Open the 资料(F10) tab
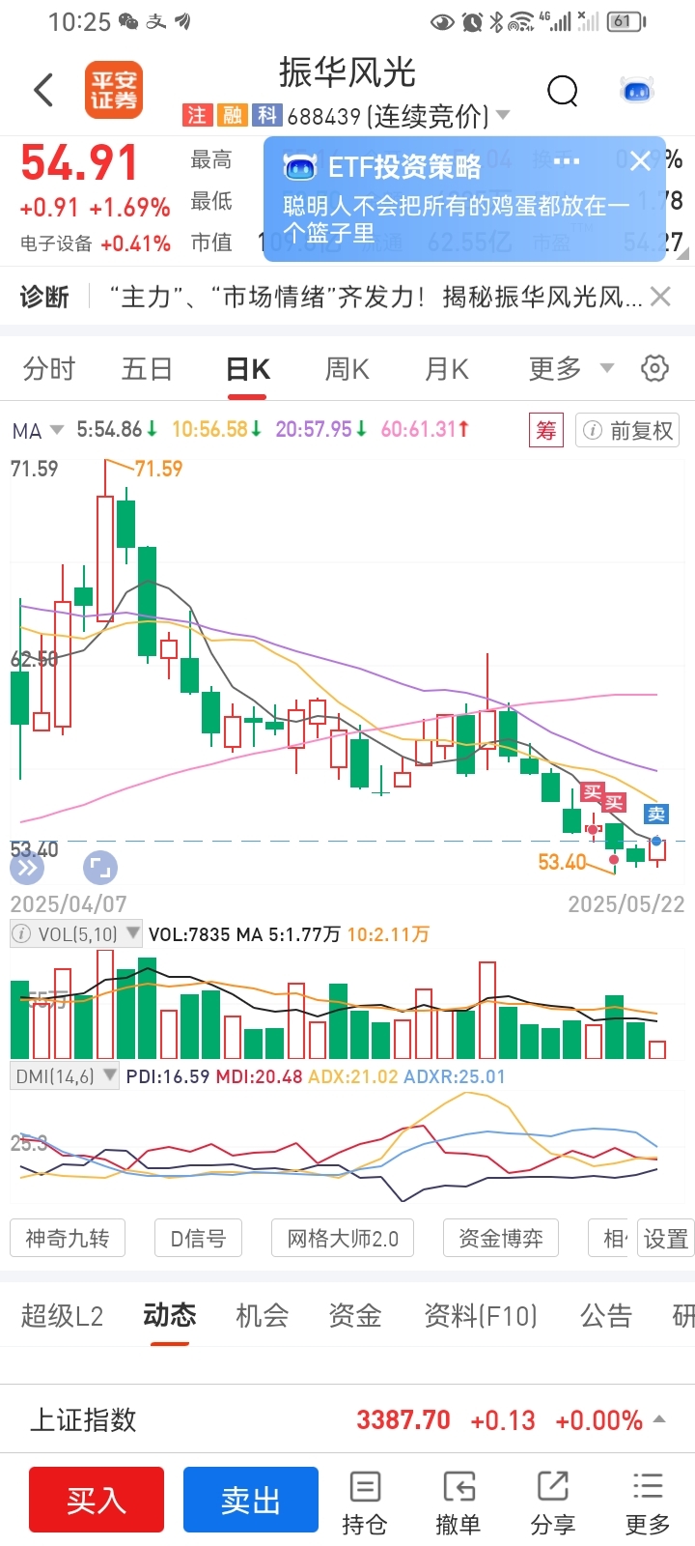The width and height of the screenshot is (695, 1546). pyautogui.click(x=481, y=1315)
